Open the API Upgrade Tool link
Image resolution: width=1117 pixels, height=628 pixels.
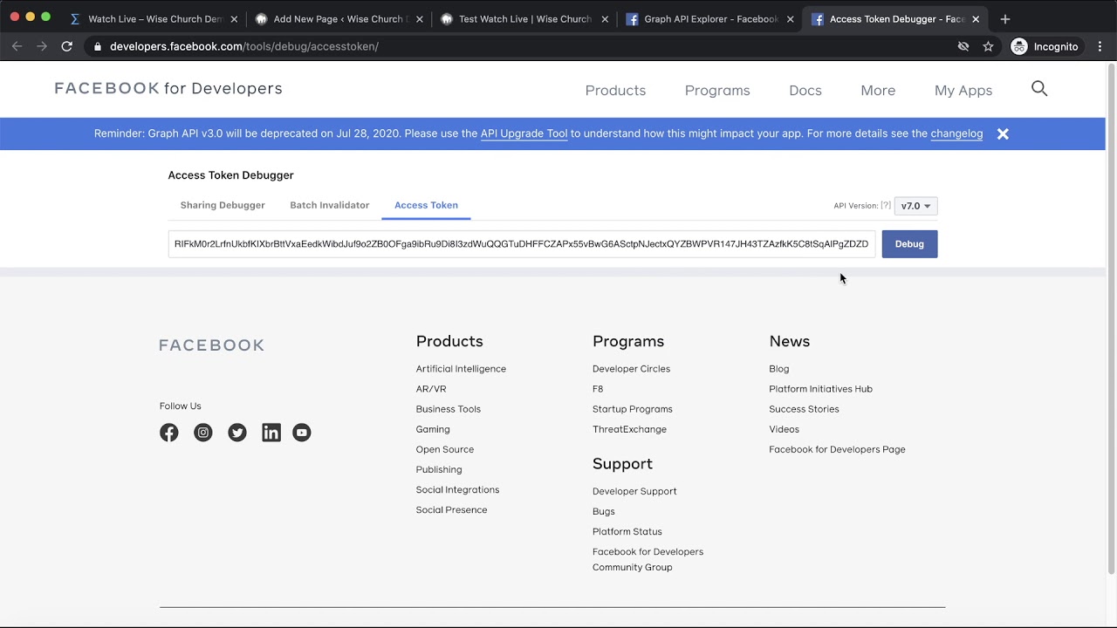[x=524, y=133]
